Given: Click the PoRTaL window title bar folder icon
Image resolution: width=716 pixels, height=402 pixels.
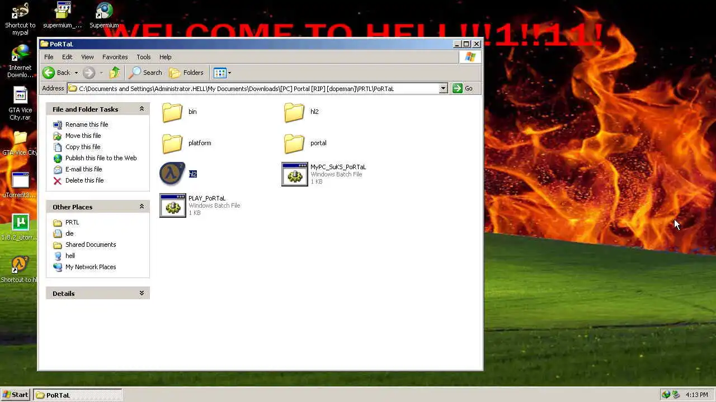Looking at the screenshot, I should pyautogui.click(x=44, y=44).
